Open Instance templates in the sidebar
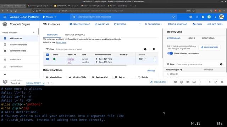This screenshot has height=127, width=227. click(x=19, y=45)
